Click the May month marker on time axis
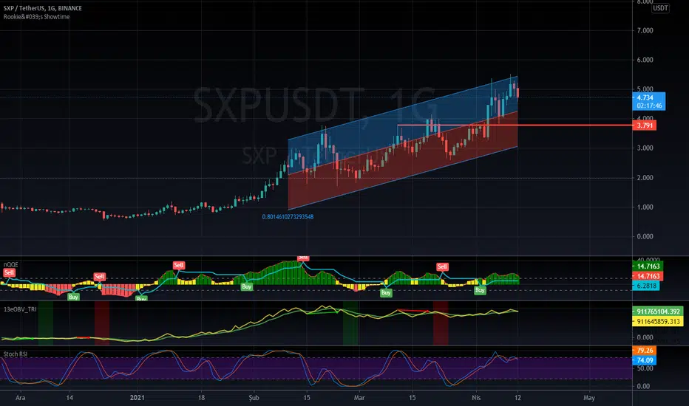 588,398
